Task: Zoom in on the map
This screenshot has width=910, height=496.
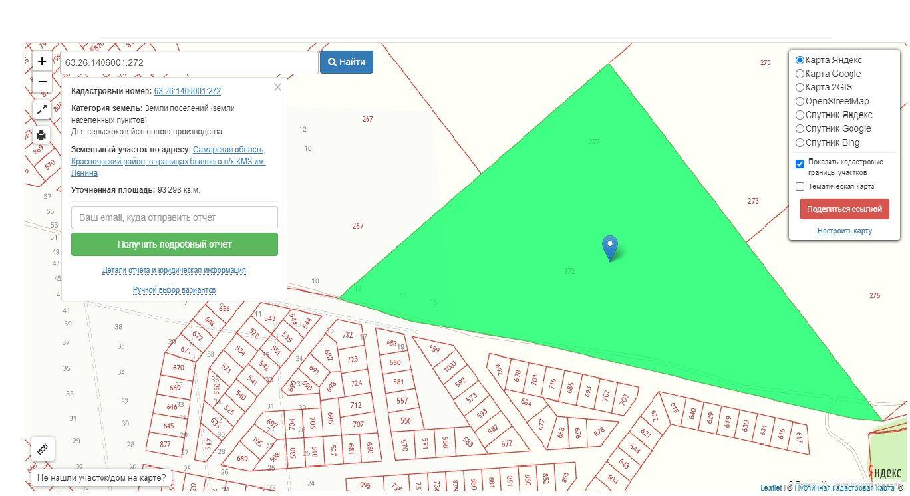Action: 42,61
